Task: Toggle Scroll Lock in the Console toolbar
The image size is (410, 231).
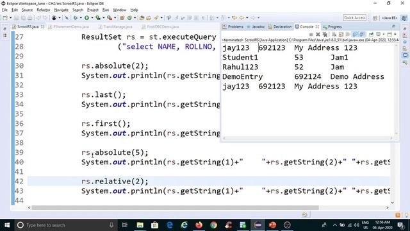Action: (x=341, y=34)
